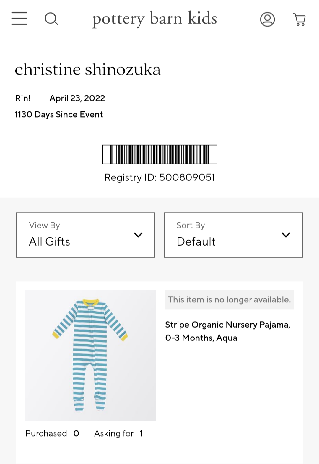
Task: Open the Sort By dropdown
Action: [x=233, y=235]
